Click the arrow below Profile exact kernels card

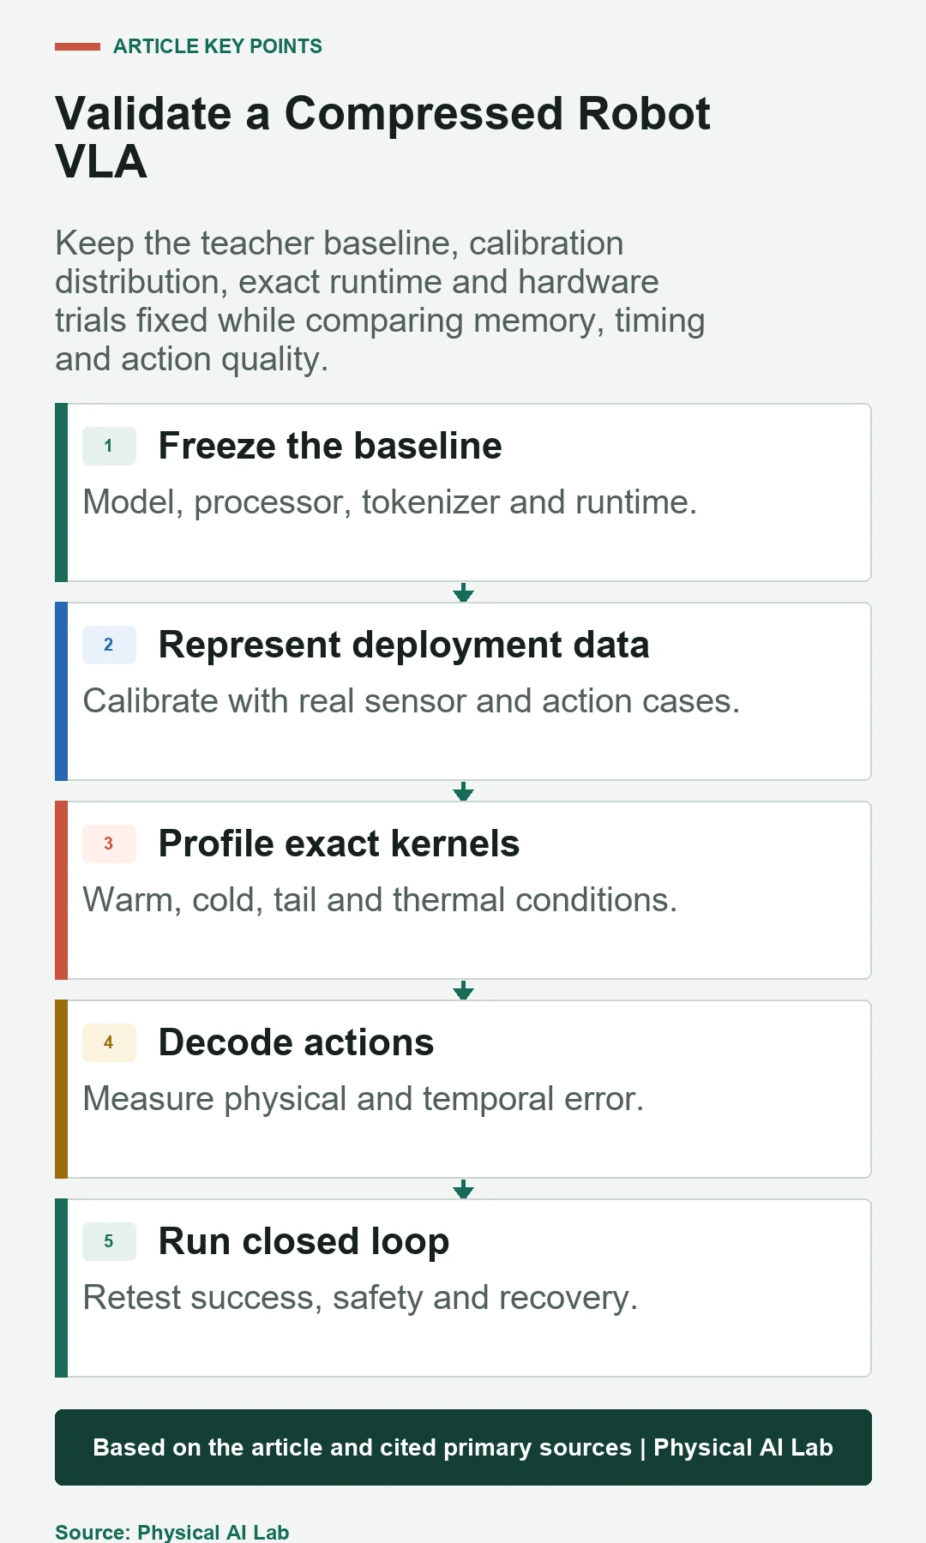[463, 990]
